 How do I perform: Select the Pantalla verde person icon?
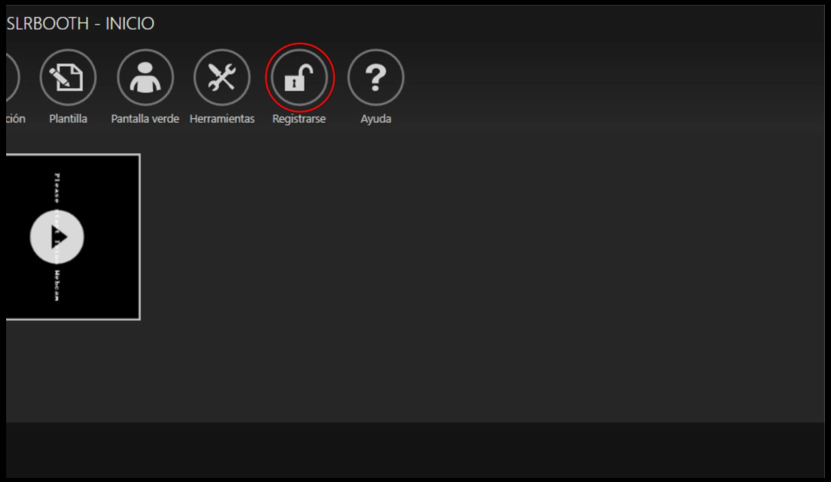(x=145, y=78)
